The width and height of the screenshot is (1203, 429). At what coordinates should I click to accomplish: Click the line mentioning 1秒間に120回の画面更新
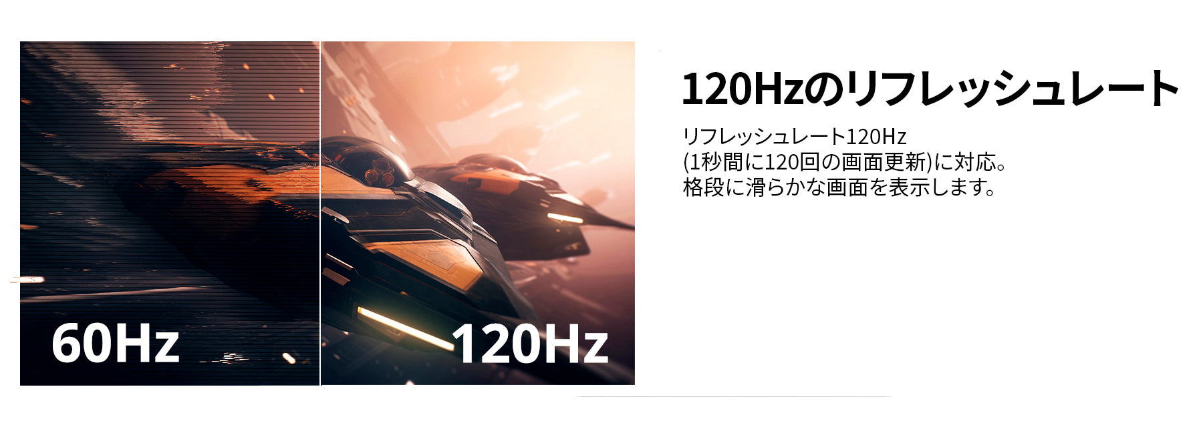(845, 162)
